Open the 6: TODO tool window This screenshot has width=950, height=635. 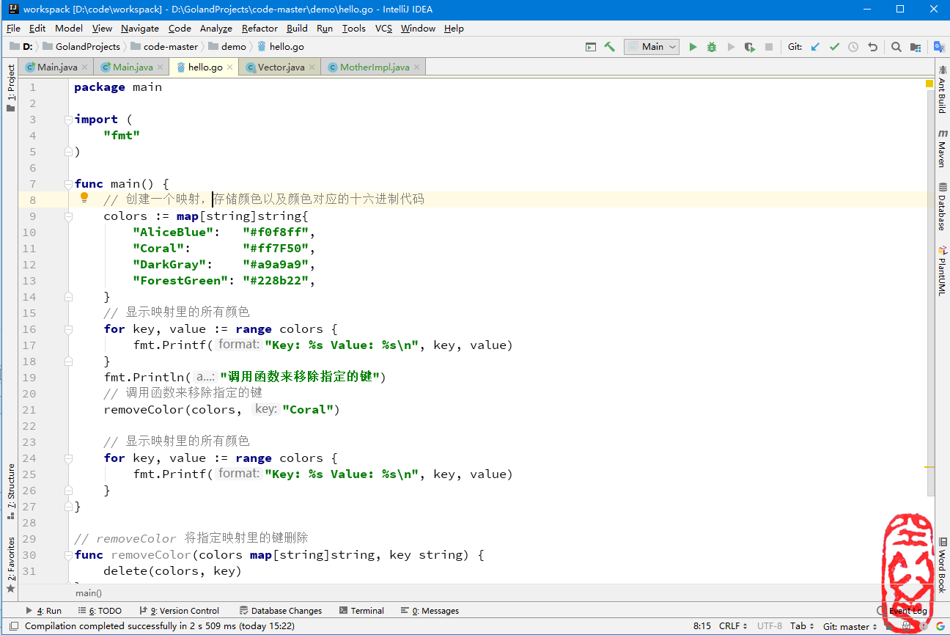click(x=100, y=611)
